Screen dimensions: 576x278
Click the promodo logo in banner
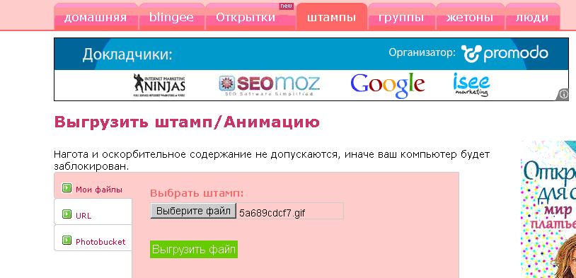point(505,54)
